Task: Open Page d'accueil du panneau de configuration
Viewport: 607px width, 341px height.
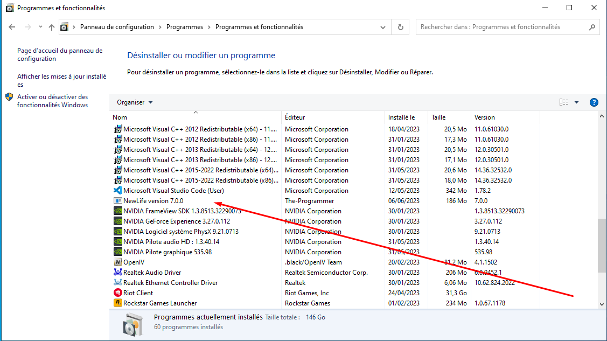Action: 60,54
